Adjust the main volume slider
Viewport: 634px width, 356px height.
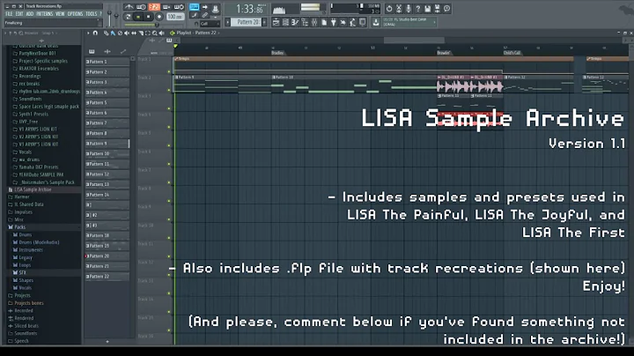pyautogui.click(x=109, y=16)
